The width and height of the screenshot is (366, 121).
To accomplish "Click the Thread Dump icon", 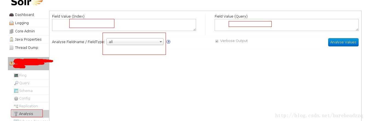I will click(x=11, y=48).
